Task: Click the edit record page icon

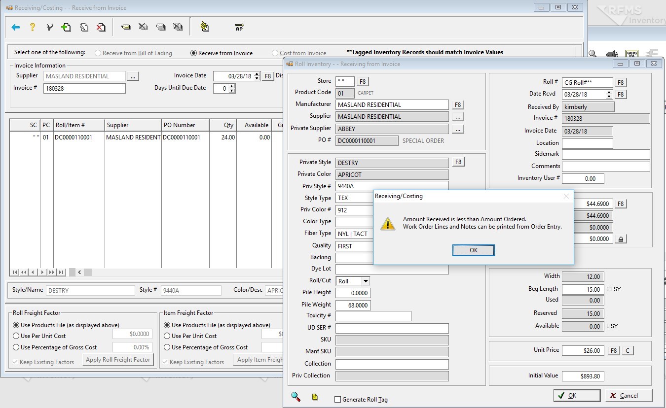Action: [84, 27]
